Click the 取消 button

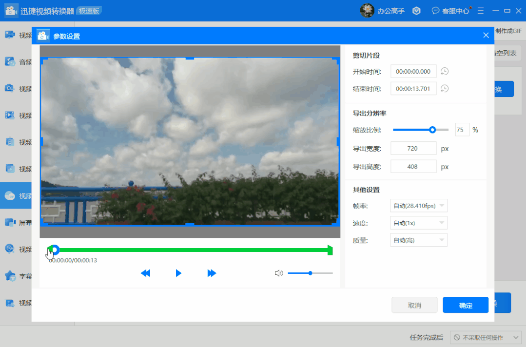414,305
